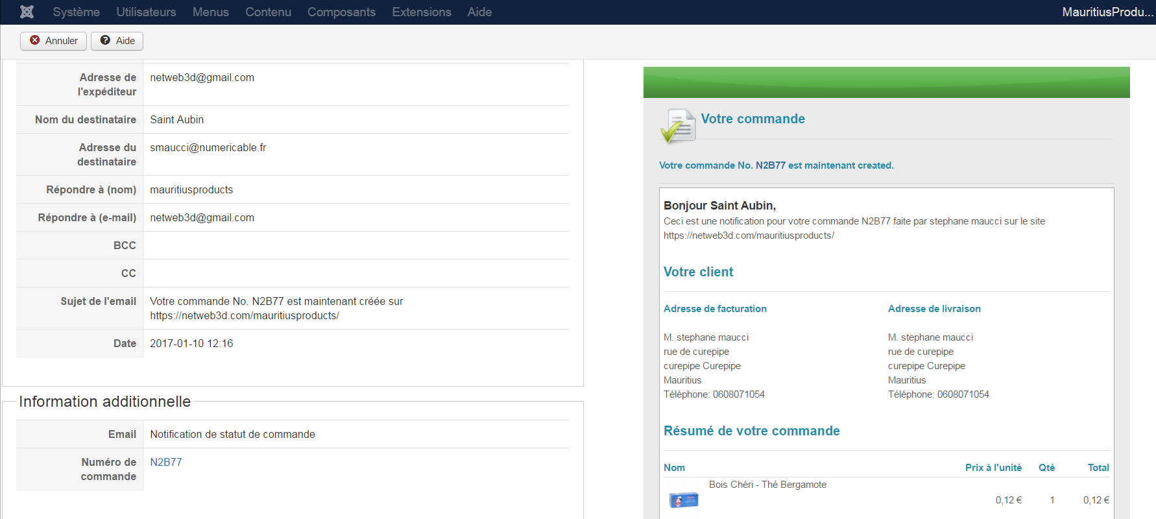Select the date 2017-01-10 12:16

[191, 343]
